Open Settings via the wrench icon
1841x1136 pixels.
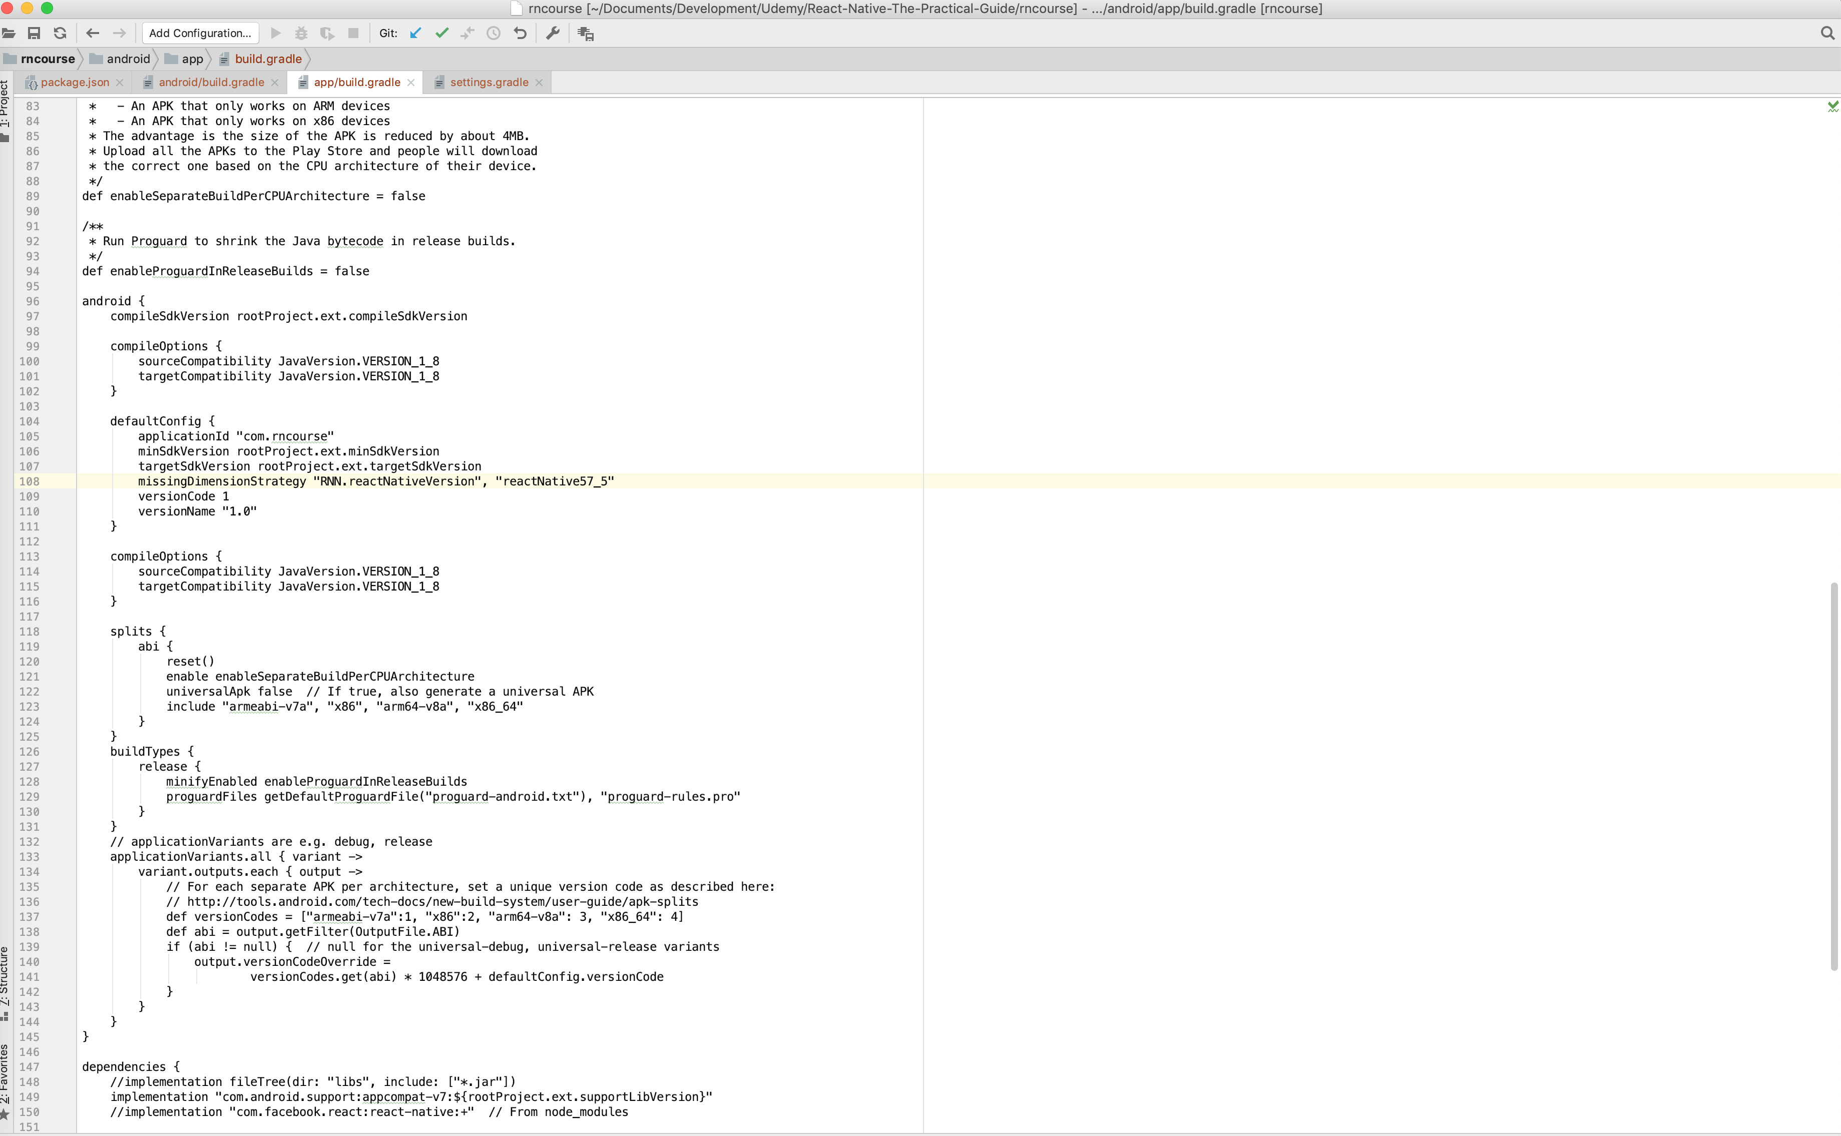[553, 33]
